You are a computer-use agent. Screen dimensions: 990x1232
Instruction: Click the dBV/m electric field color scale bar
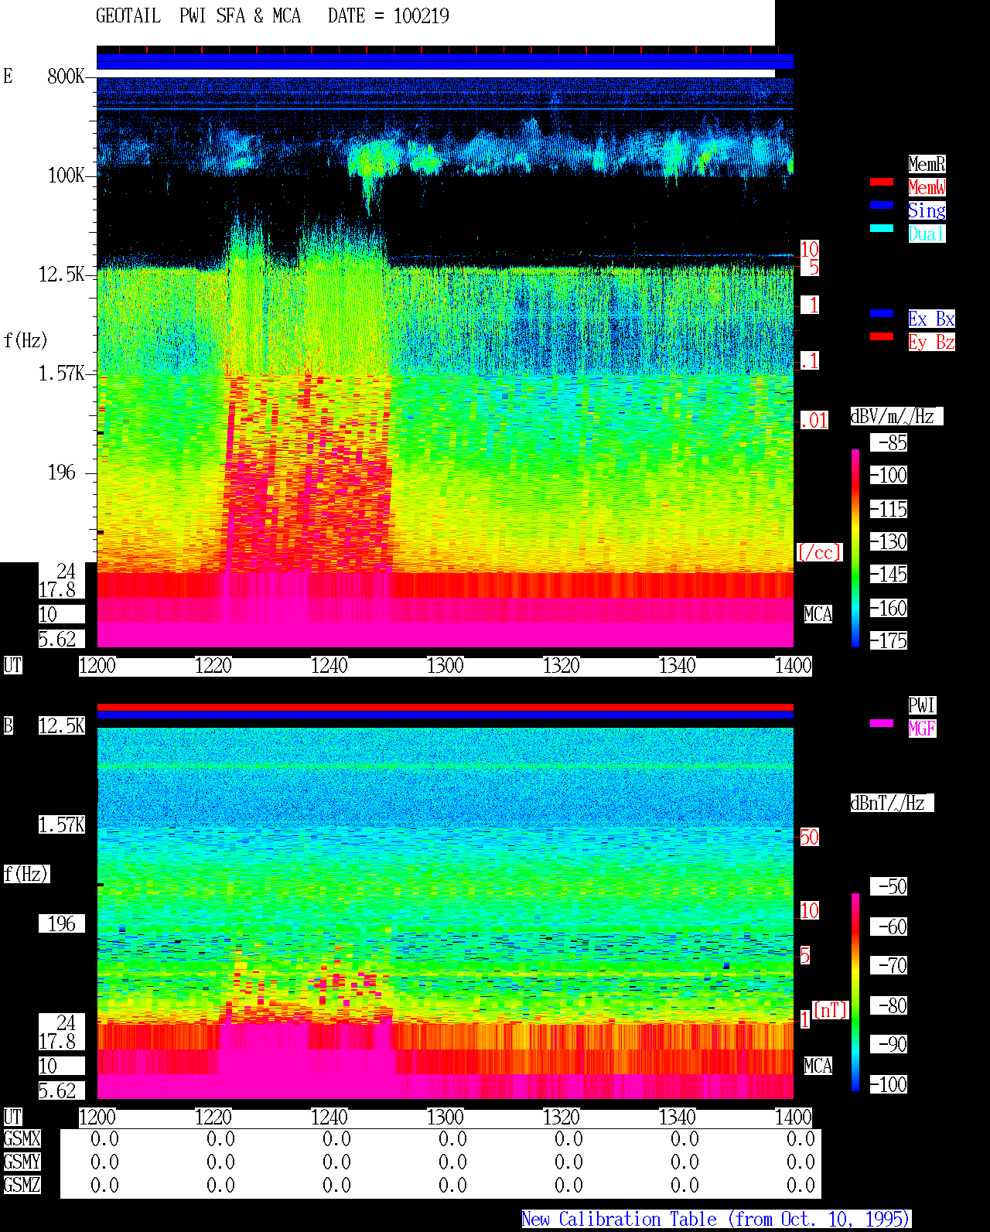pyautogui.click(x=855, y=548)
